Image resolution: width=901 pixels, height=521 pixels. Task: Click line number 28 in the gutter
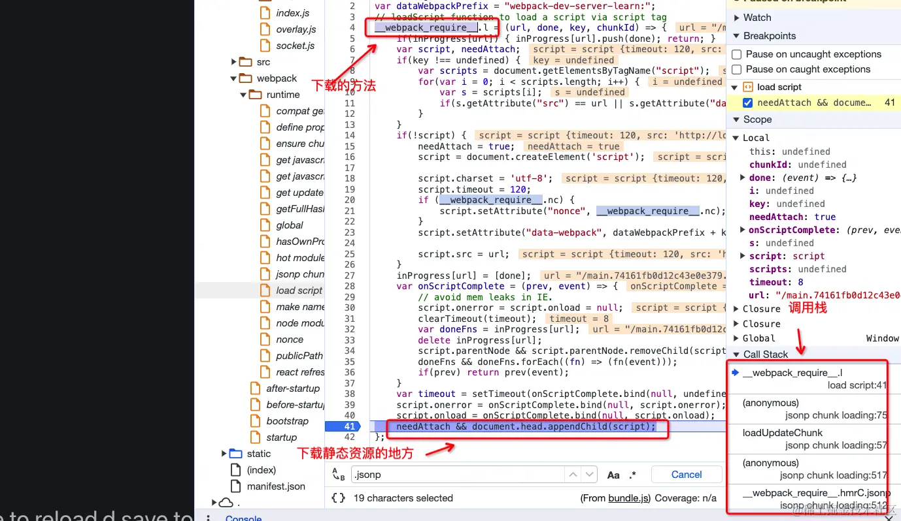coord(349,286)
